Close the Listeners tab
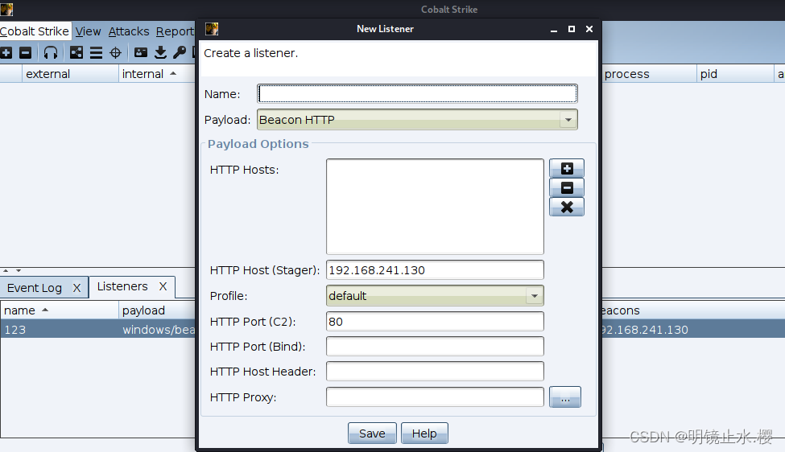 coord(163,286)
